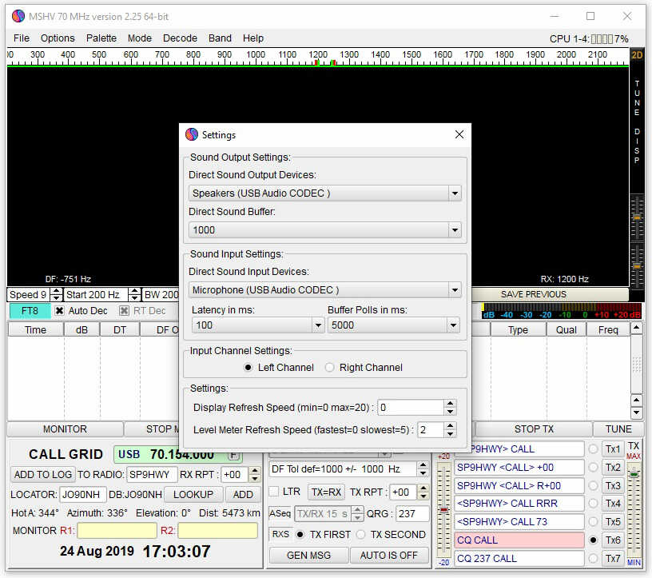Viewport: 652px width, 578px height.
Task: Click the ADD button beside LOOKUP
Action: click(x=243, y=494)
